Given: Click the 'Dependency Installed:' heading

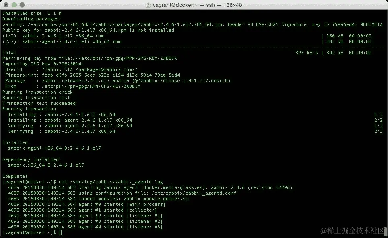Looking at the screenshot, I should [32, 159].
